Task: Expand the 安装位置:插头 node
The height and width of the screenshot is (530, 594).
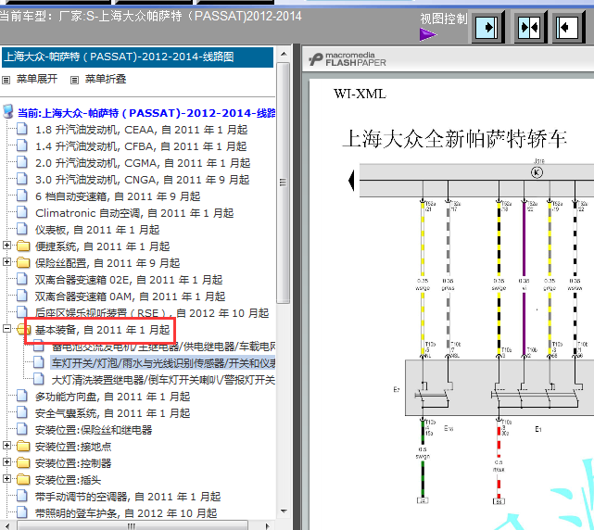Action: (6, 479)
